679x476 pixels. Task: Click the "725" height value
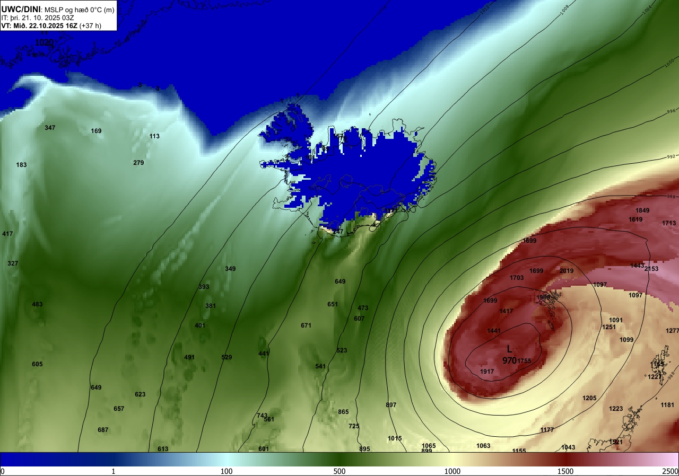click(x=354, y=426)
